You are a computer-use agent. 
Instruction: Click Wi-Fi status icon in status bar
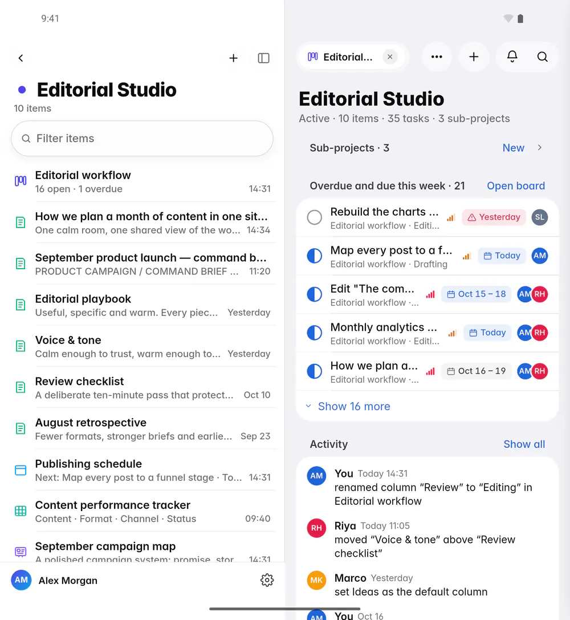point(508,18)
